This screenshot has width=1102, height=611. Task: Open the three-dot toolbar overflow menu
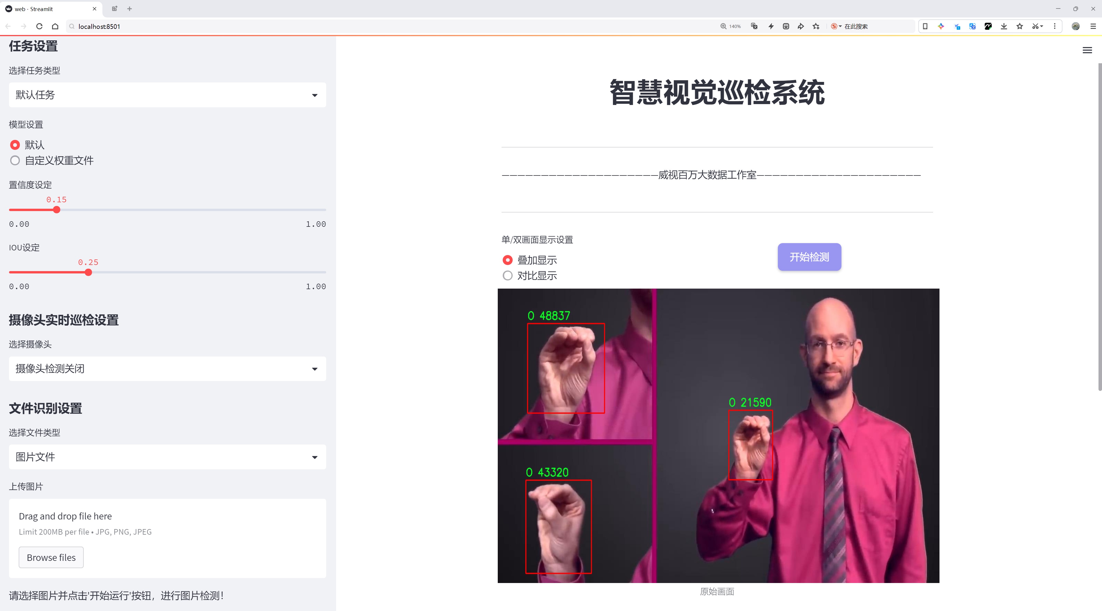(x=1054, y=27)
